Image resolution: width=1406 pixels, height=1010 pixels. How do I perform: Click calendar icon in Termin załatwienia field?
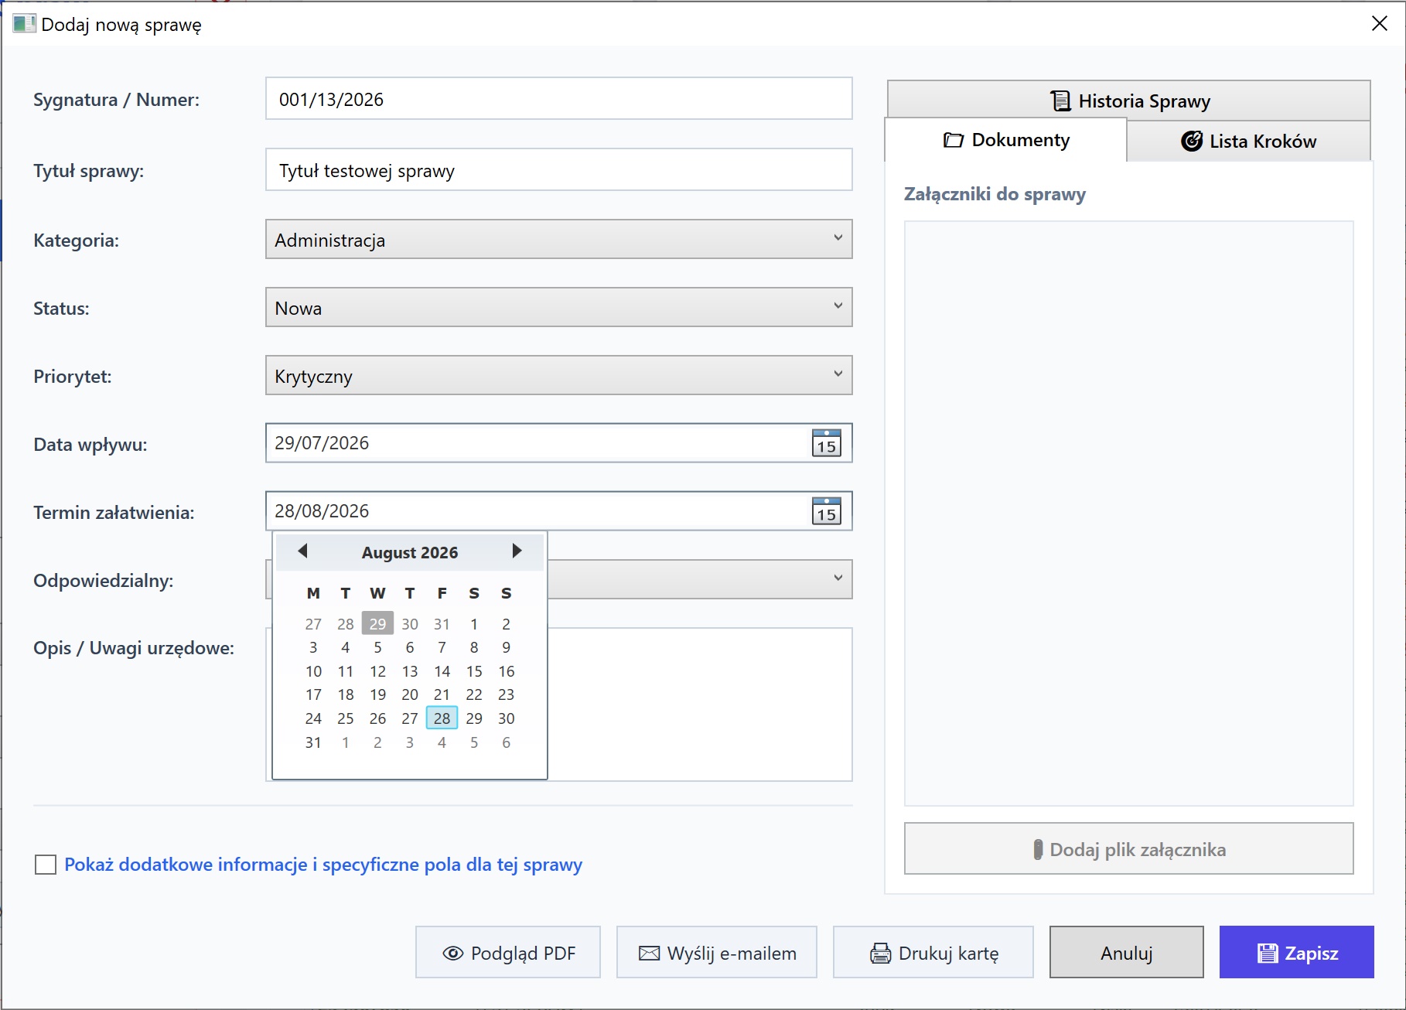[x=826, y=511]
